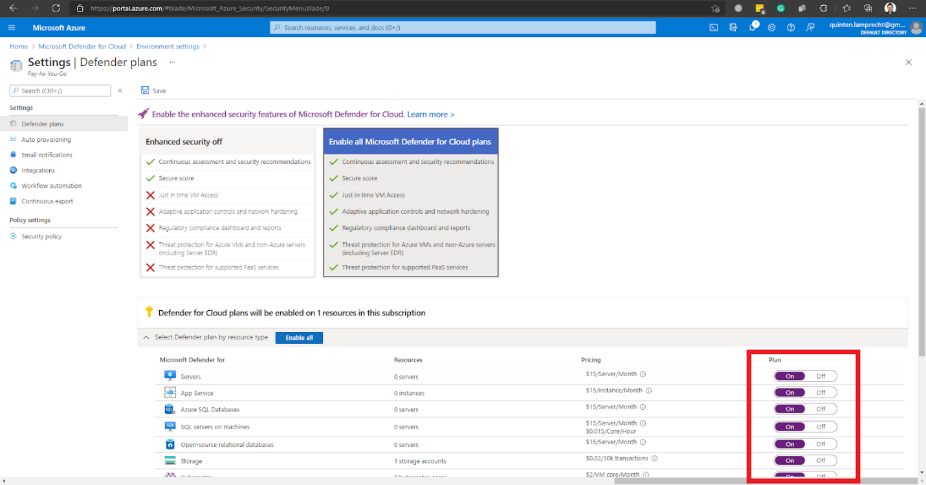Reload the page with browser refresh

56,8
